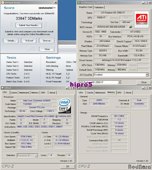The height and width of the screenshot is (170, 152).
Task: Click the Command Rate 1T value
Action: pyautogui.click(x=119, y=140)
